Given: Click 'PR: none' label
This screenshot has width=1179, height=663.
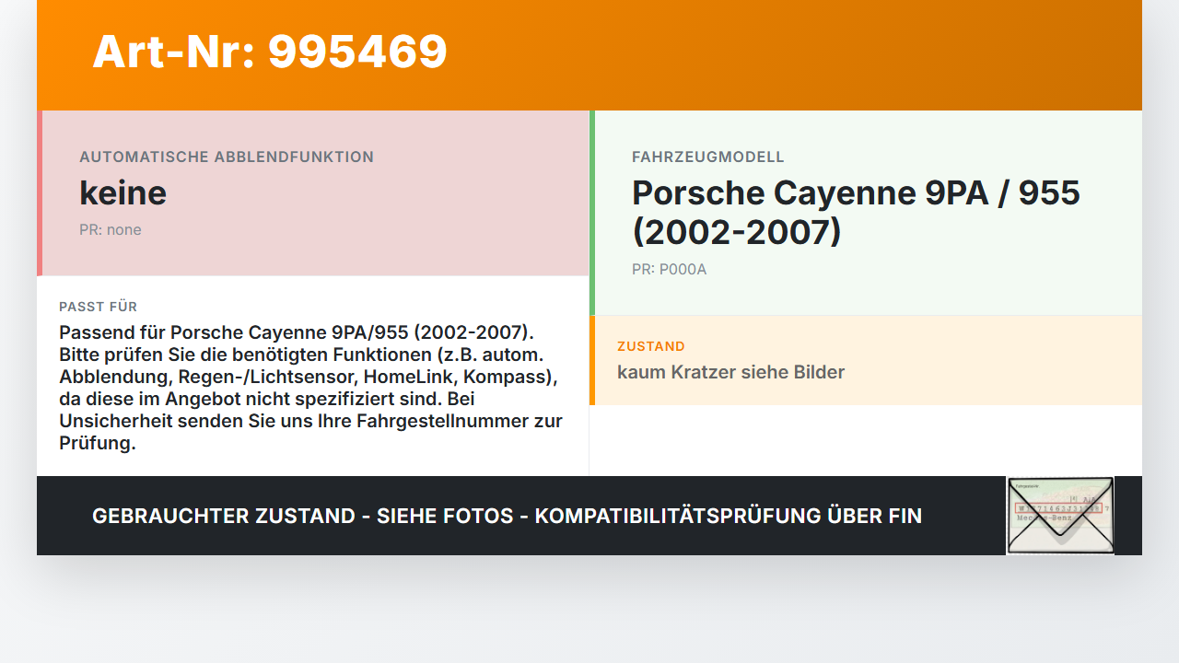Looking at the screenshot, I should (111, 230).
